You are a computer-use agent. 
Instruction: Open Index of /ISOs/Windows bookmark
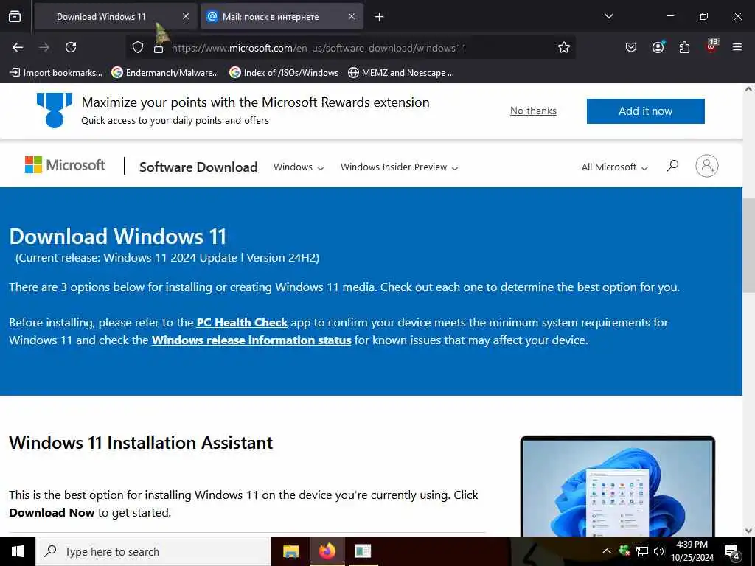coord(284,73)
